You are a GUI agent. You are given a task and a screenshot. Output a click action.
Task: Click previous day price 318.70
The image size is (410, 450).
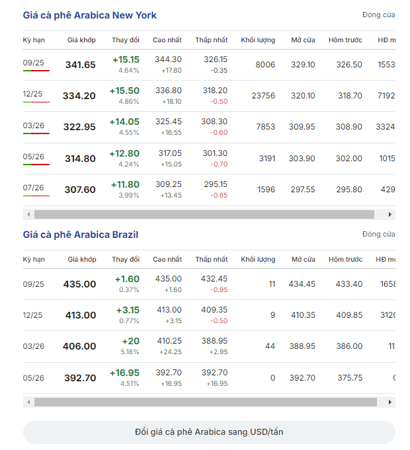click(350, 96)
